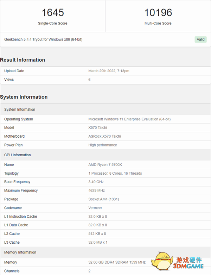Select the 4629 MHz value
The width and height of the screenshot is (211, 275).
pyautogui.click(x=96, y=190)
